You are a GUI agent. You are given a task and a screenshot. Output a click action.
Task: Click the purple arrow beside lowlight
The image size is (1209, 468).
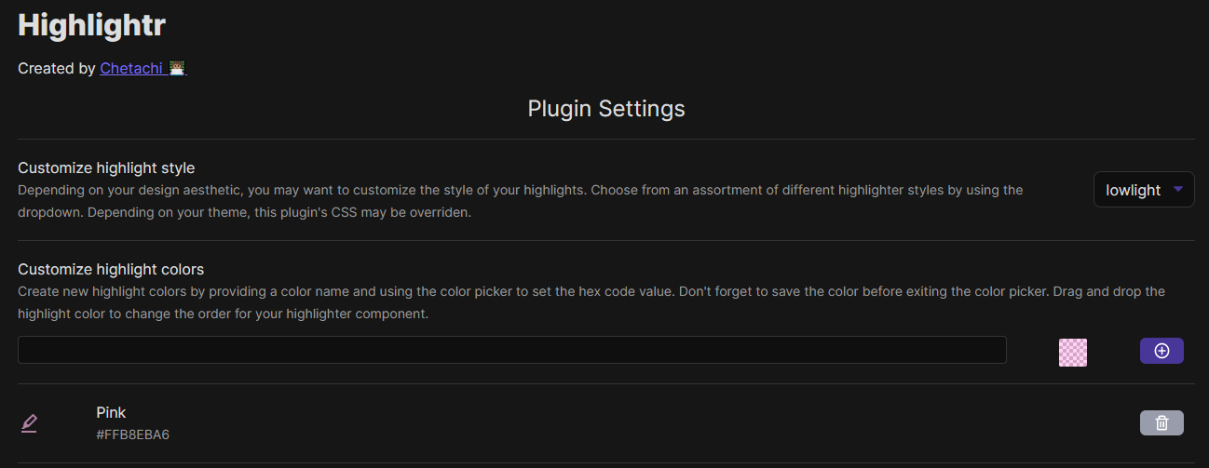pyautogui.click(x=1178, y=190)
